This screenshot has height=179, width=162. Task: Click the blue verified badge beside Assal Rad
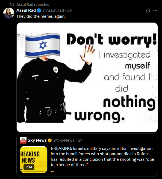point(39,11)
